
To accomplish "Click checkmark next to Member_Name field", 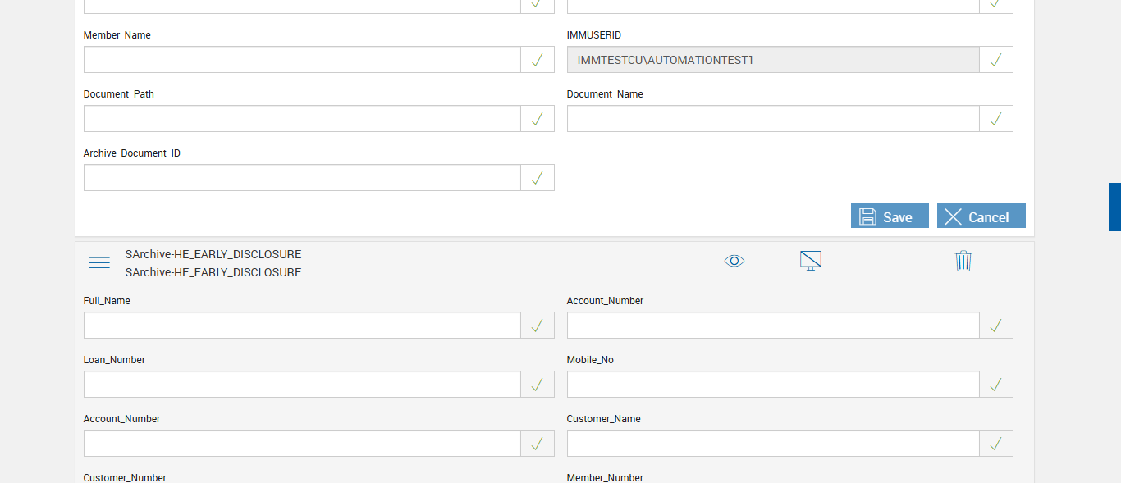I will click(538, 60).
